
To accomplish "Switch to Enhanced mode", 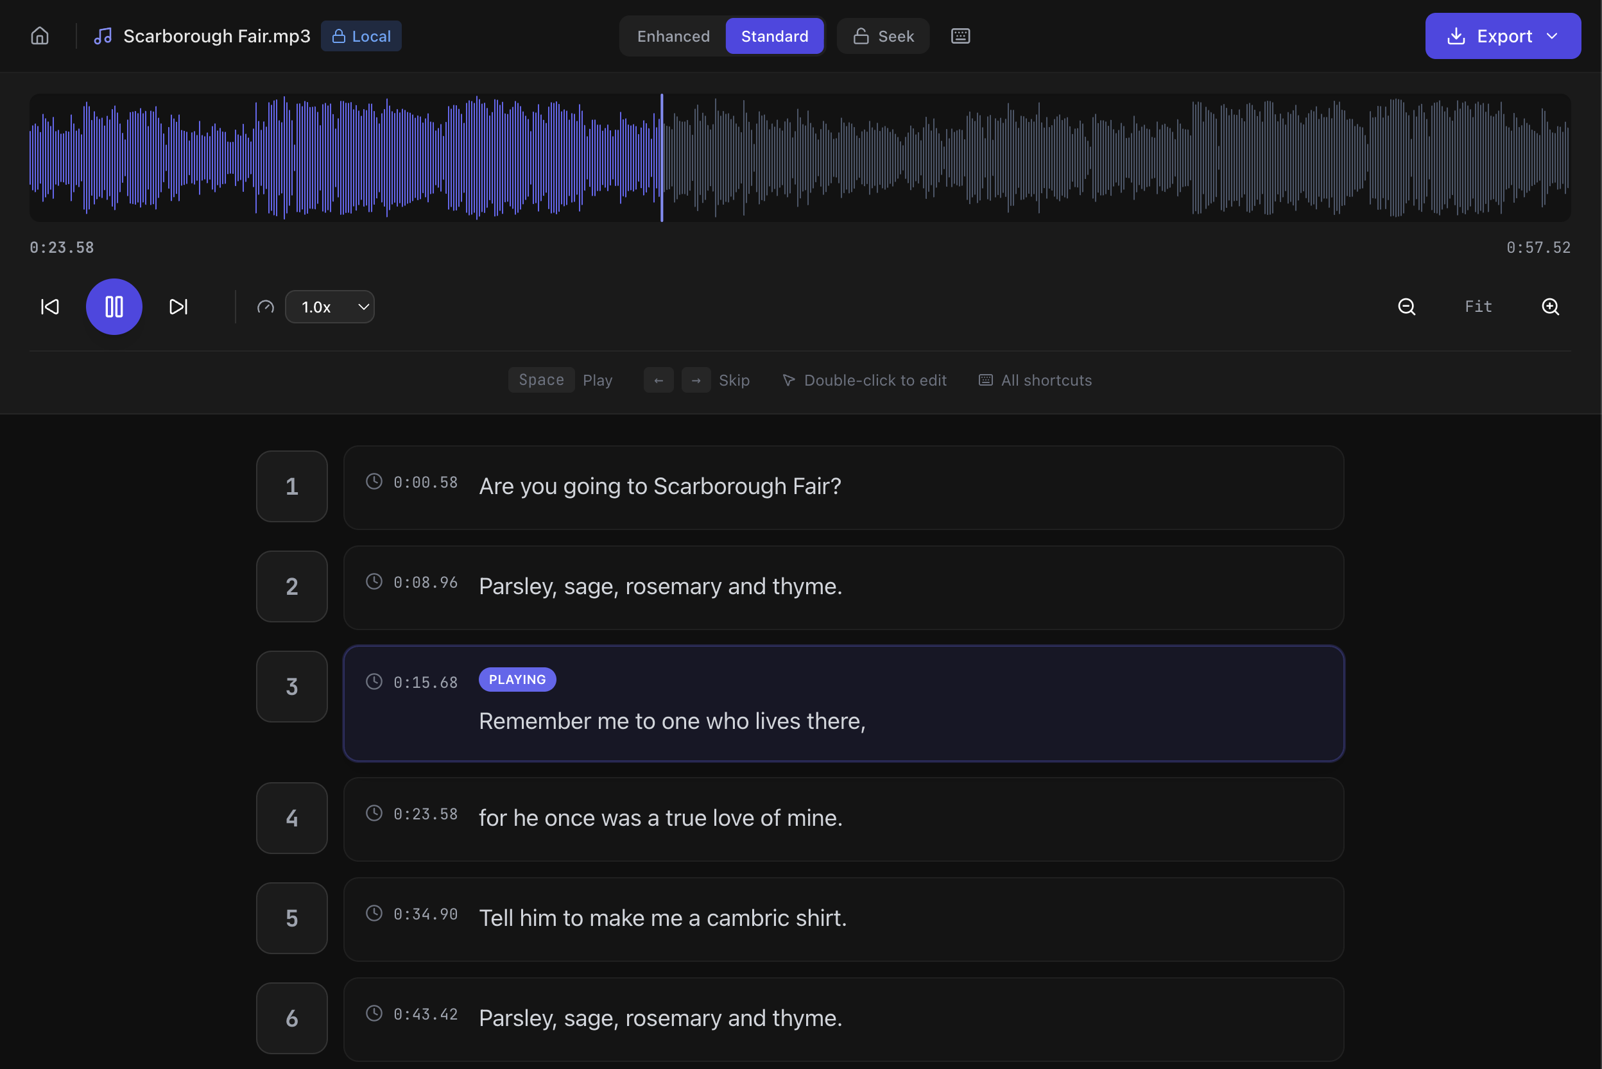I will coord(673,36).
